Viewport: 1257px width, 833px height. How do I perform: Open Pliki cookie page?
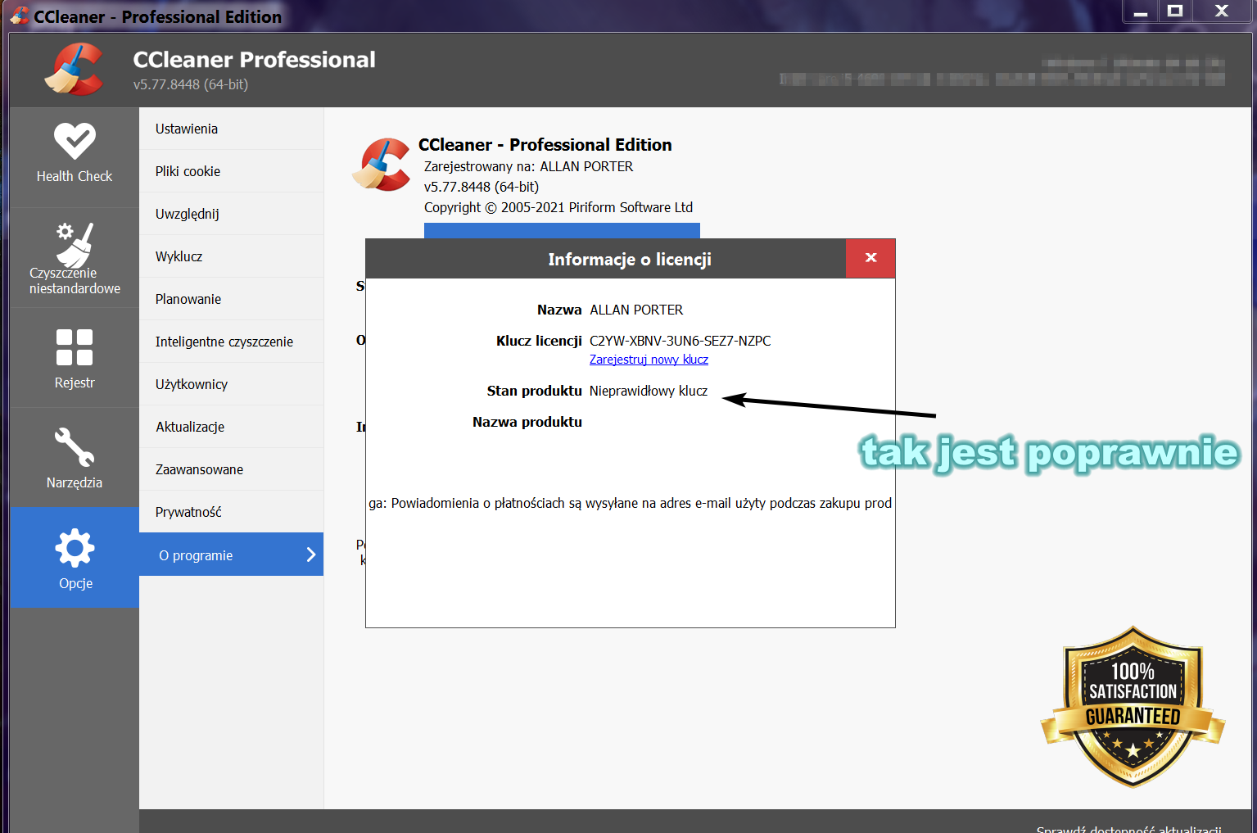[231, 171]
